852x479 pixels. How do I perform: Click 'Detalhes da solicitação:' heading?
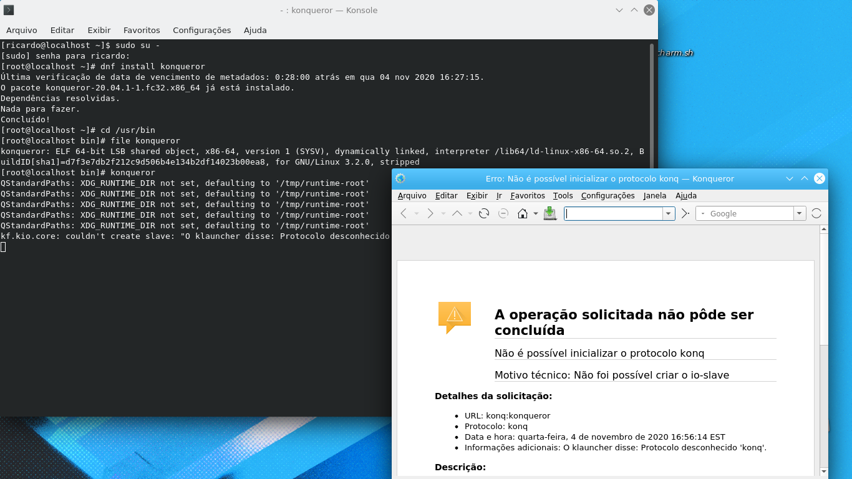coord(493,396)
